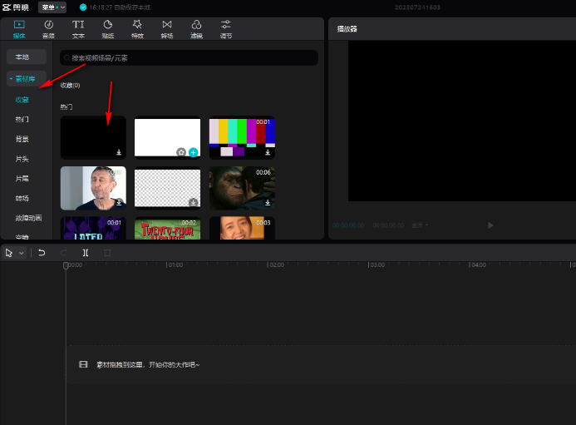The height and width of the screenshot is (425, 576).
Task: Choose the selection arrow tool
Action: [9, 253]
